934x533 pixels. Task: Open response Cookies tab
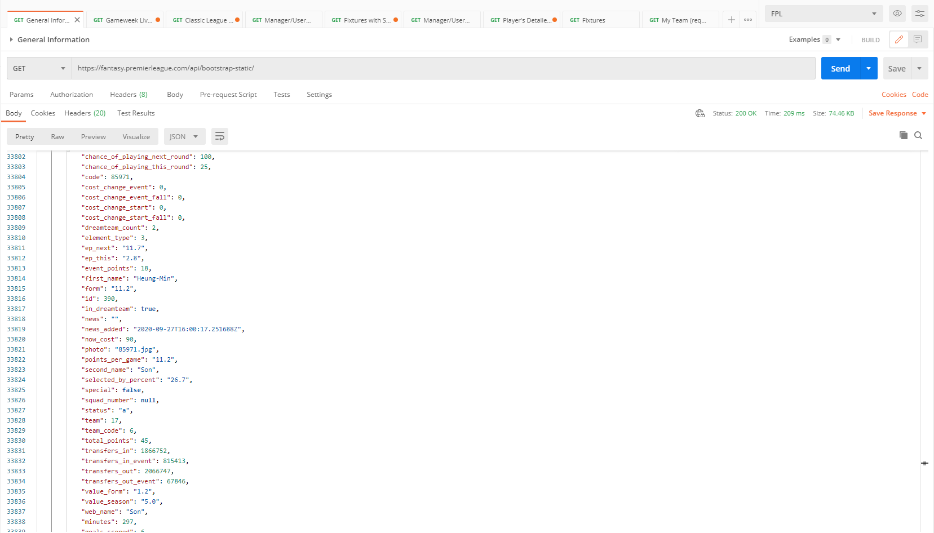pyautogui.click(x=43, y=113)
